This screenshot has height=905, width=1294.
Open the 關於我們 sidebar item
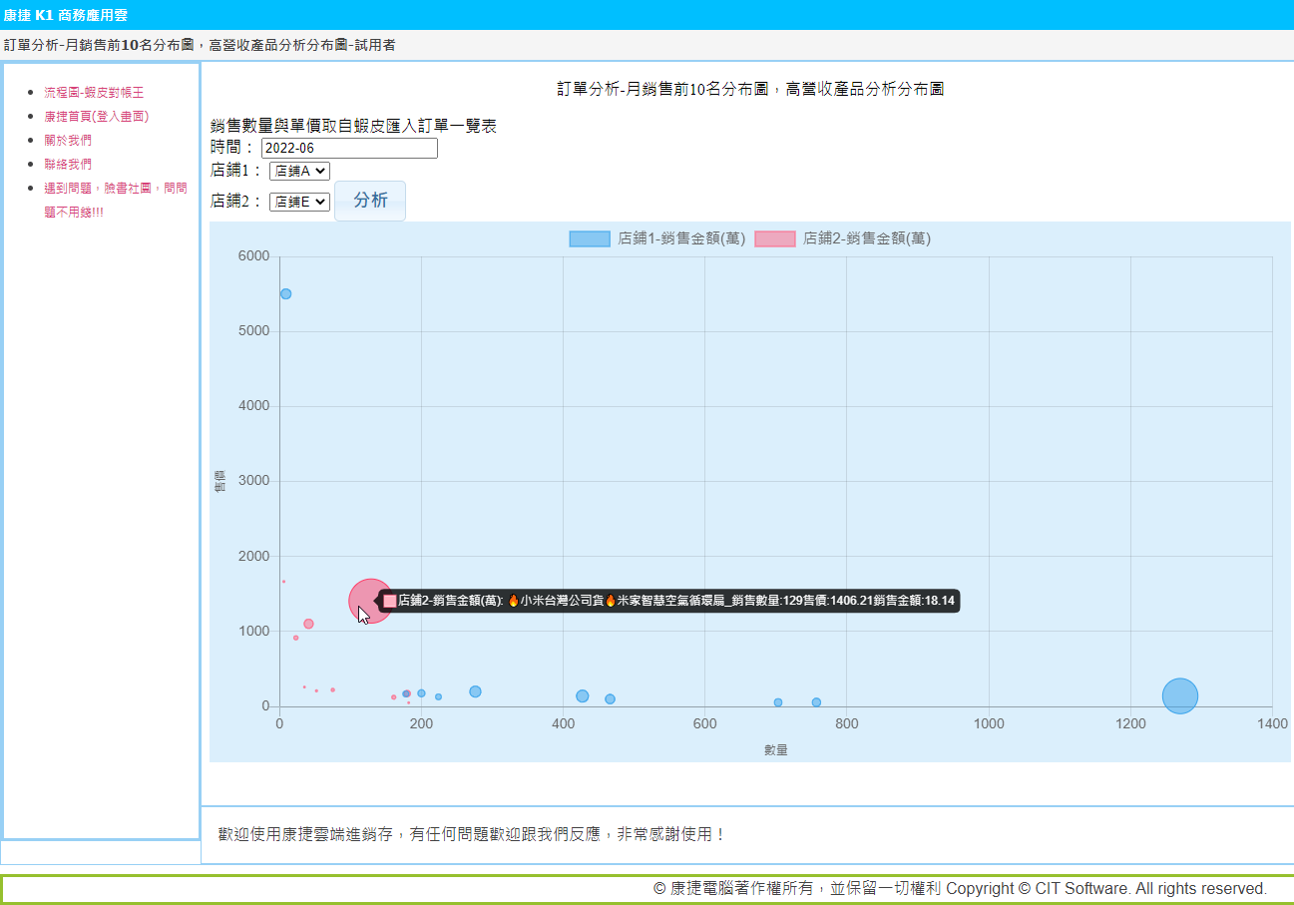point(68,141)
